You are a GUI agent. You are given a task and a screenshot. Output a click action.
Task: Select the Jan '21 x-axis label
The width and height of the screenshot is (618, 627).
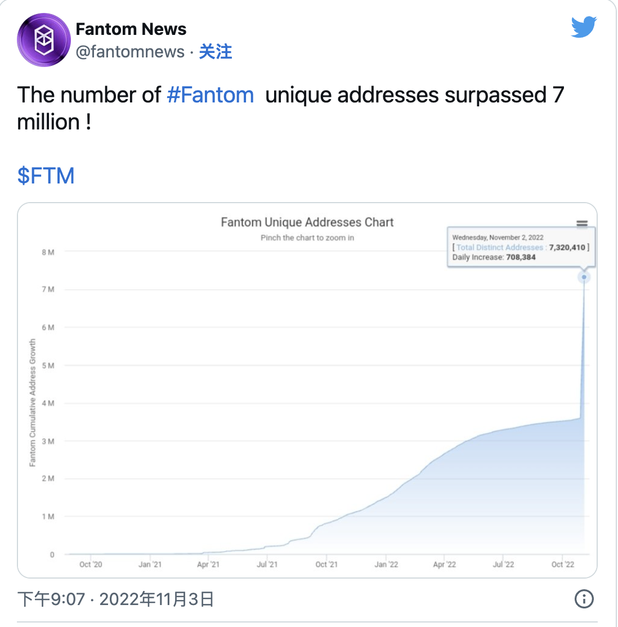[150, 565]
